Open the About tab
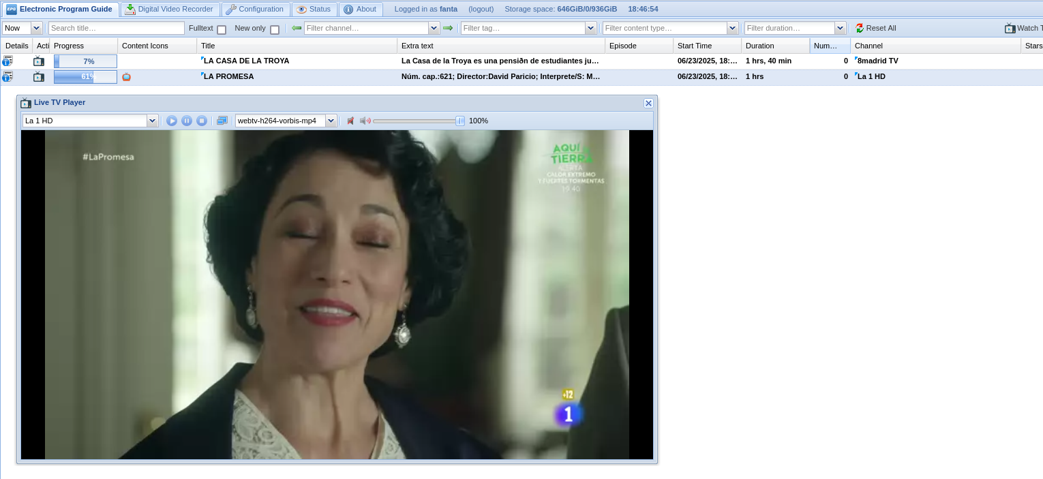The width and height of the screenshot is (1043, 479). [360, 10]
